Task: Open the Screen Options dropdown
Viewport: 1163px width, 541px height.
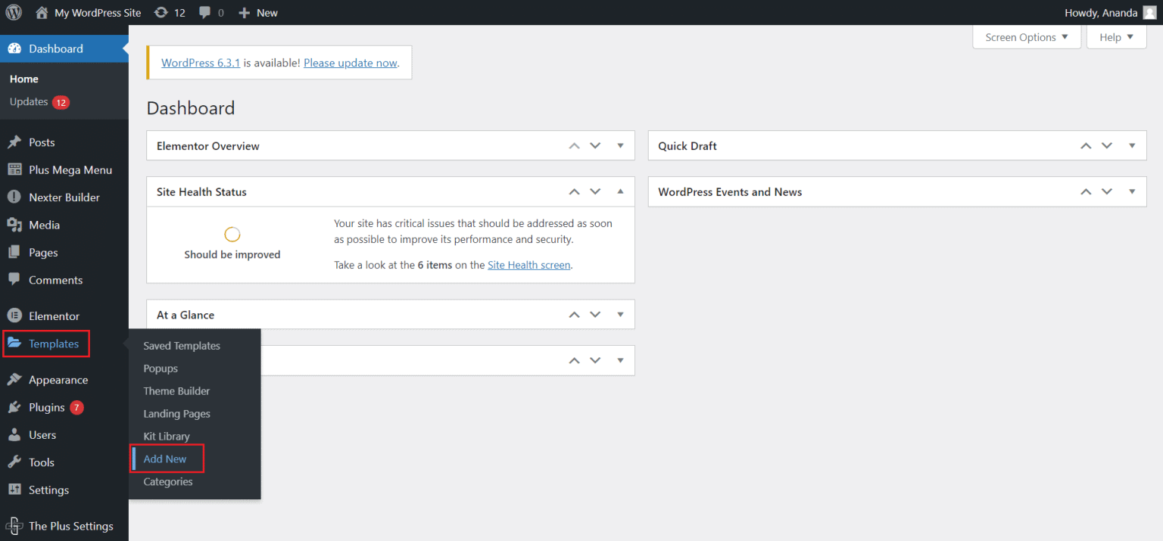Action: pyautogui.click(x=1026, y=37)
